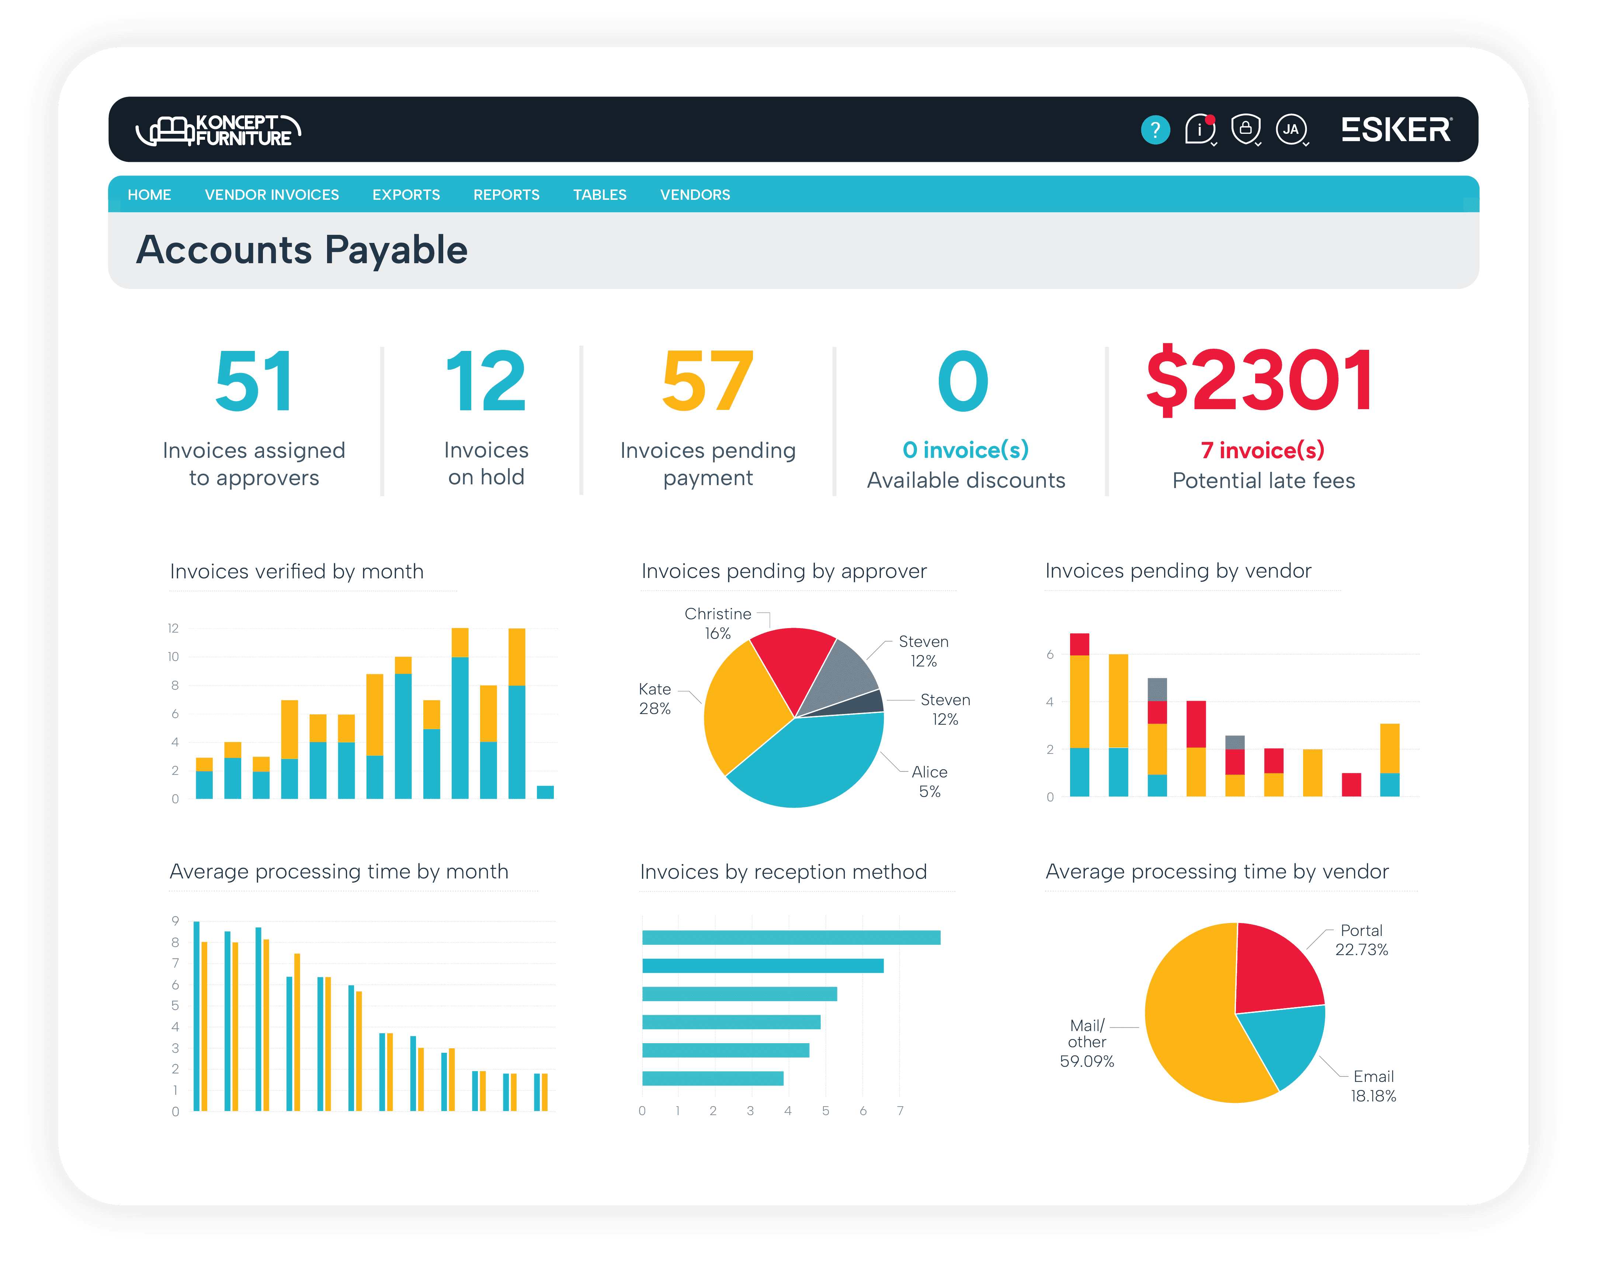Screen dimensions: 1597x1271
Task: Click the top bar in reception method chart
Action: [790, 938]
